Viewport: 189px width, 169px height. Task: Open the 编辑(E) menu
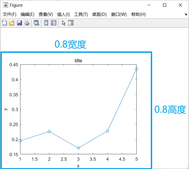pos(27,14)
